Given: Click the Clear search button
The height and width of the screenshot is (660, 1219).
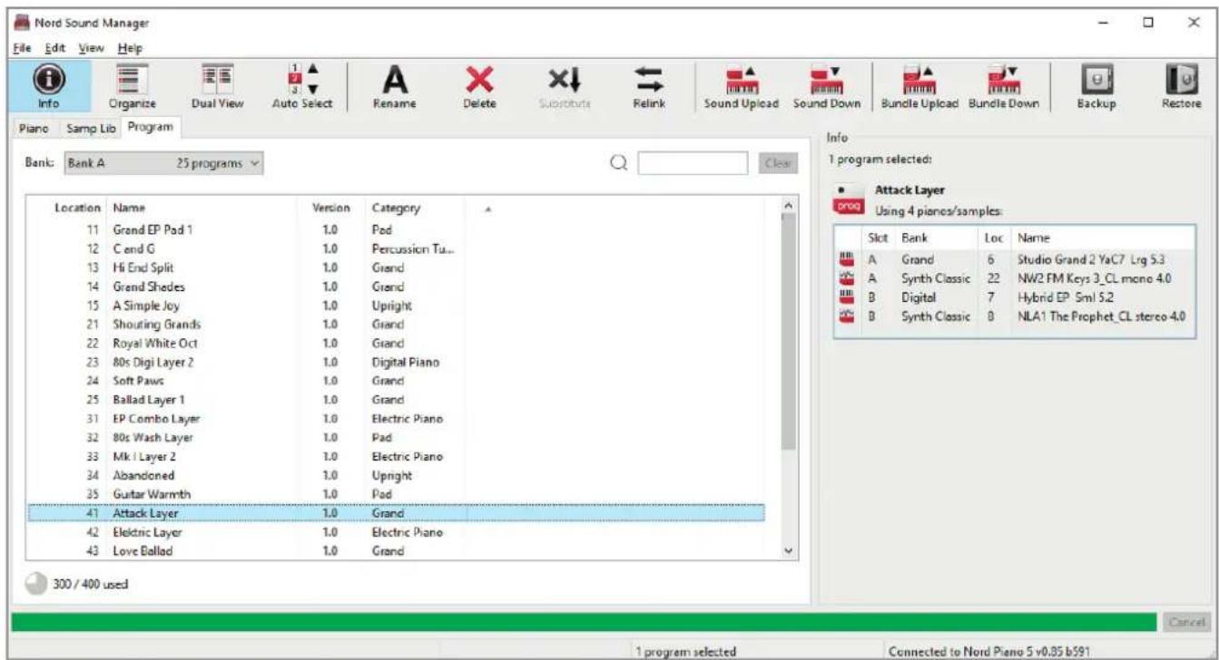Looking at the screenshot, I should tap(778, 164).
